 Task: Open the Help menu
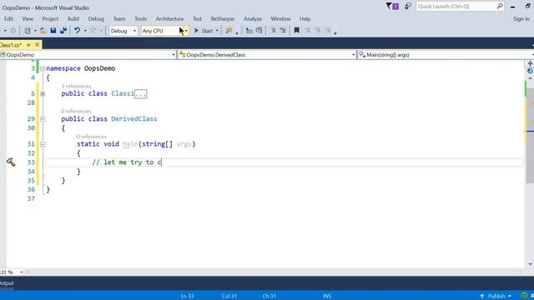coord(305,19)
